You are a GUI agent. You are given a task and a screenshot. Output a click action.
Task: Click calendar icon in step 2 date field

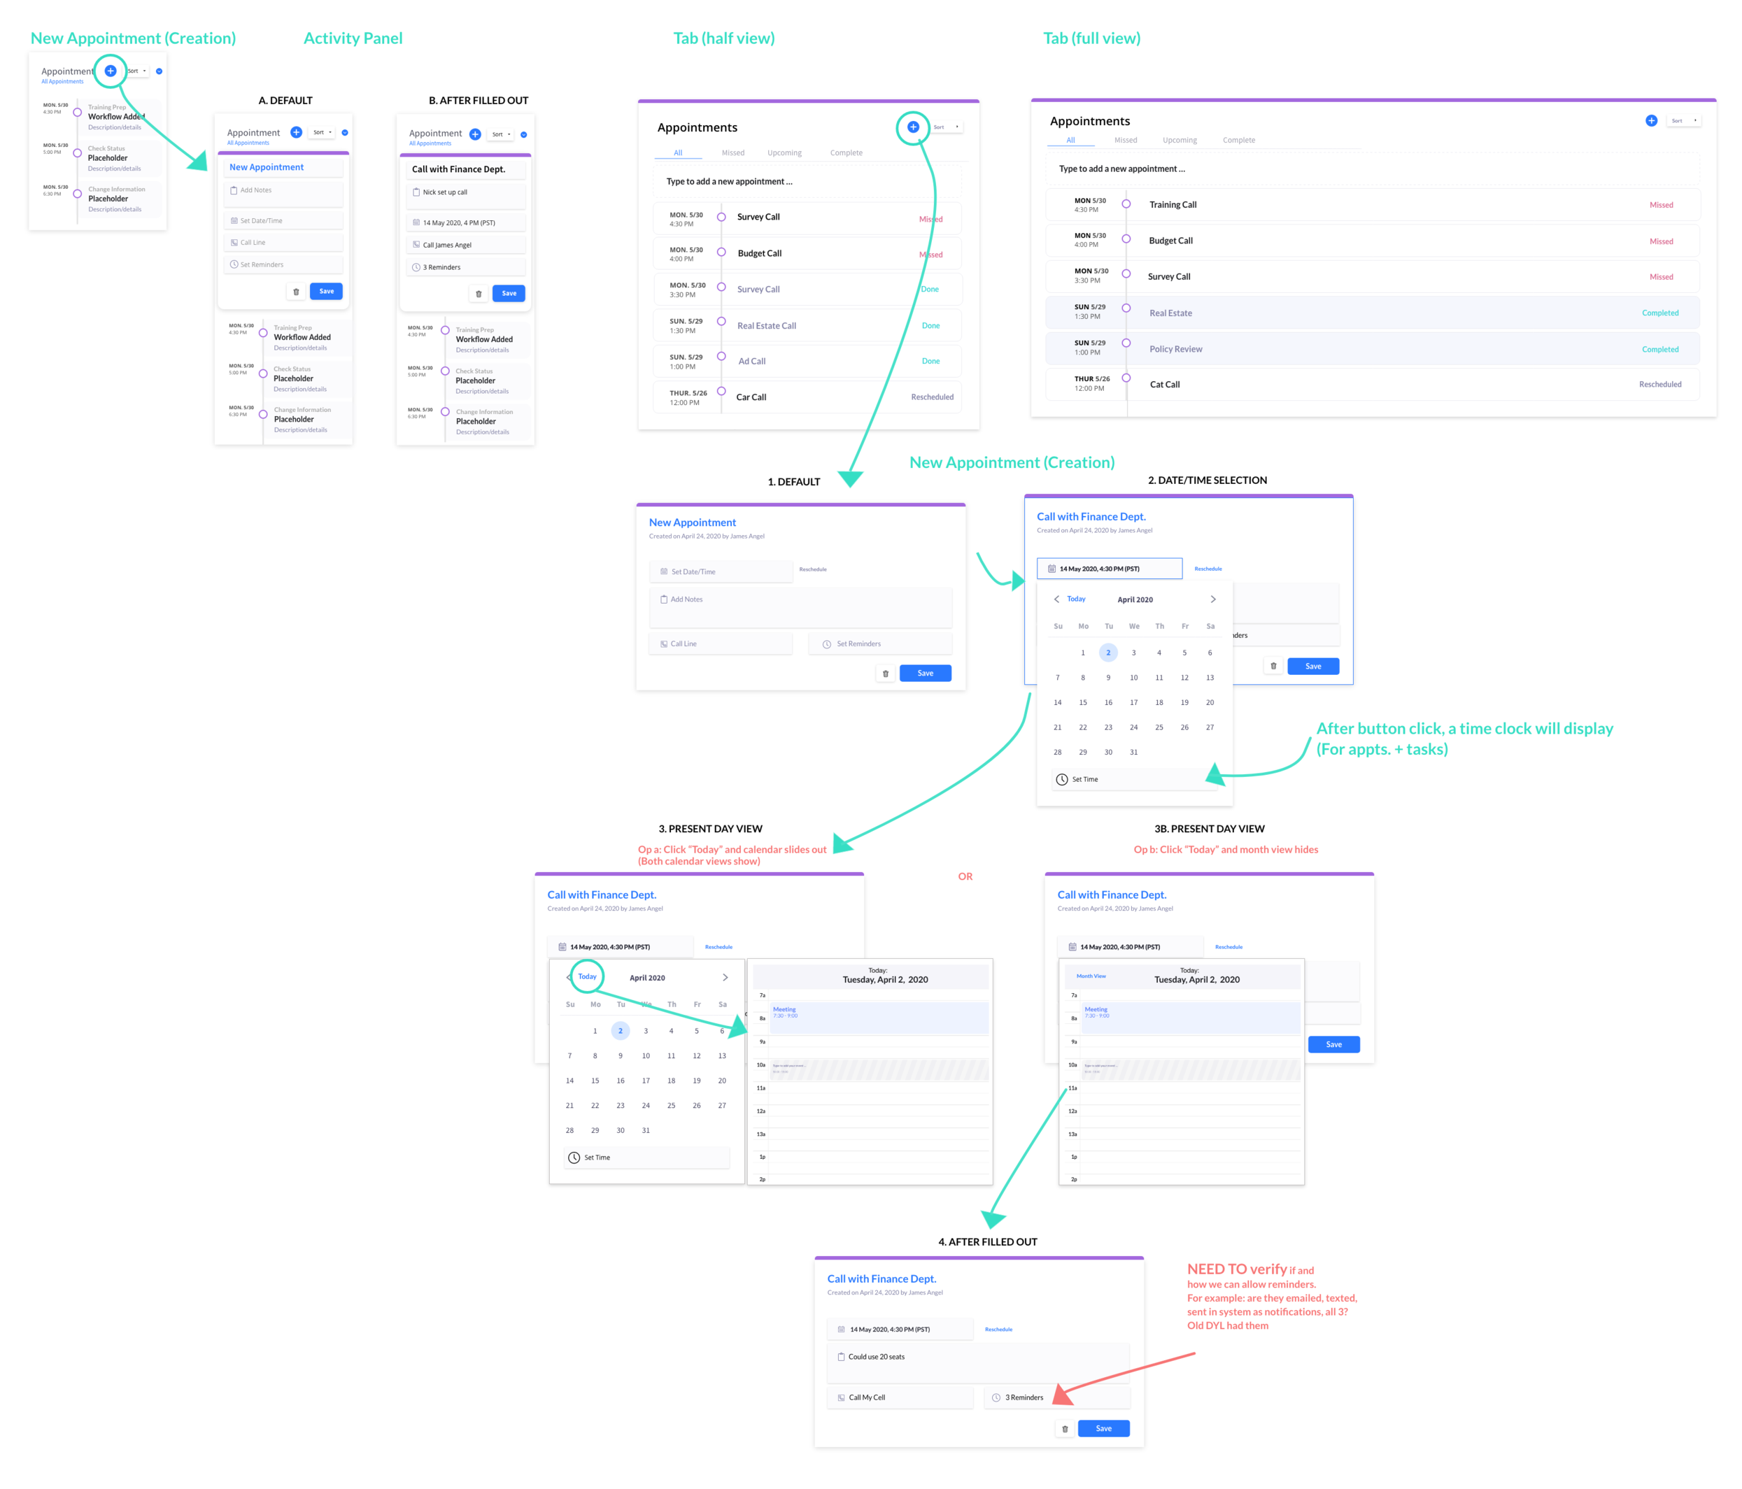[x=1051, y=569]
